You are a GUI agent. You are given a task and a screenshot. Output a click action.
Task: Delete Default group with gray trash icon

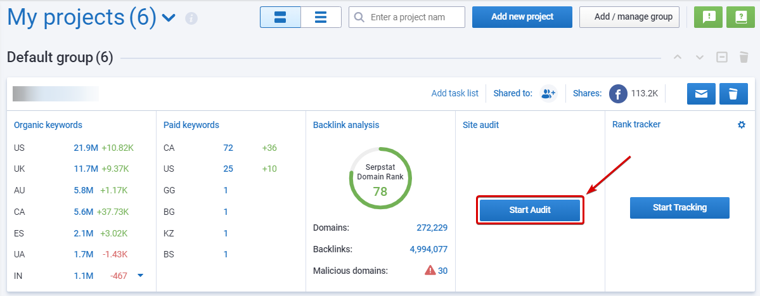point(744,58)
